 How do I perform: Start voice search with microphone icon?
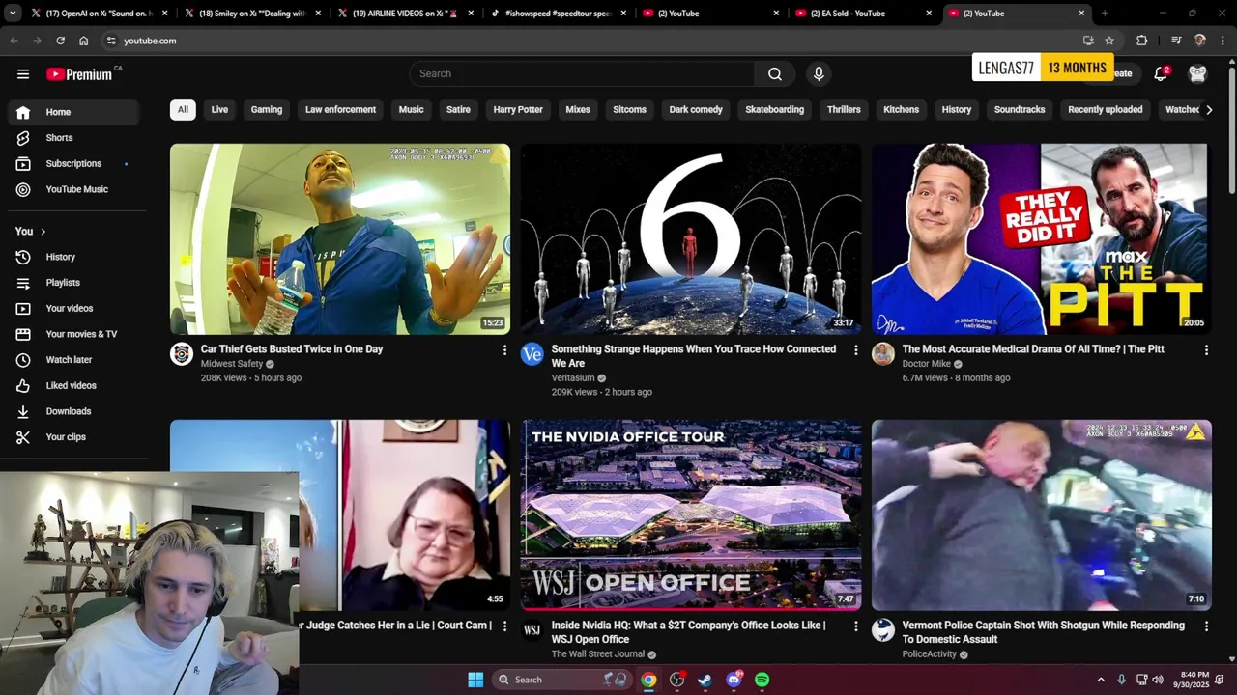click(x=819, y=73)
